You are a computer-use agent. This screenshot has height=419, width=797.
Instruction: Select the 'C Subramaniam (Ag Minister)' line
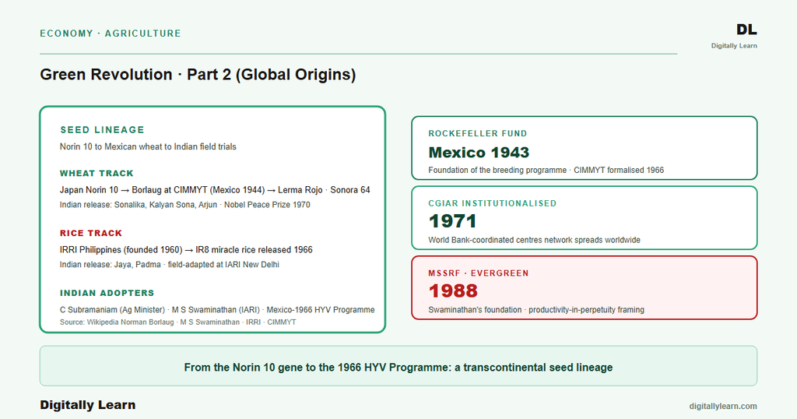pos(217,310)
